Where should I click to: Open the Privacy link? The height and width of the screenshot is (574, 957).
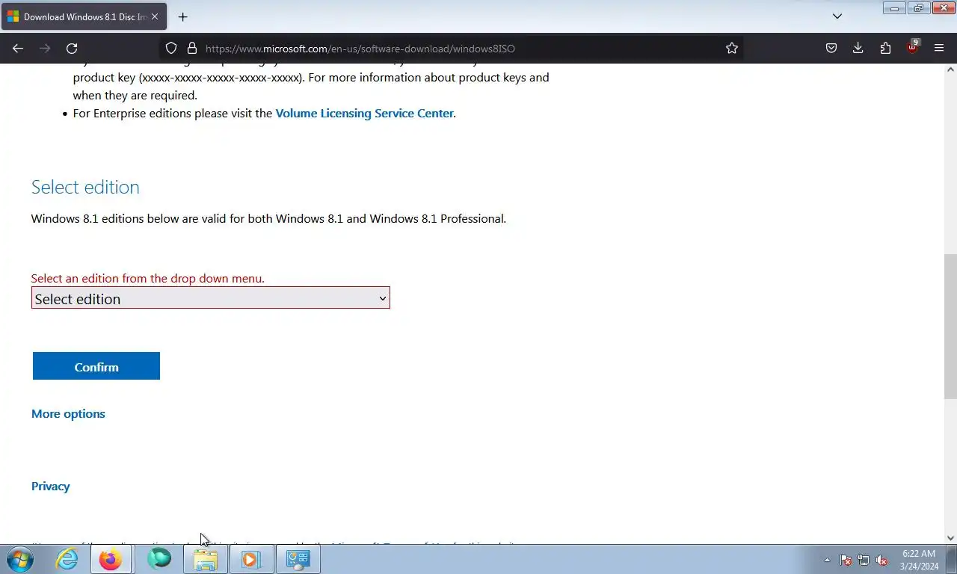point(50,486)
